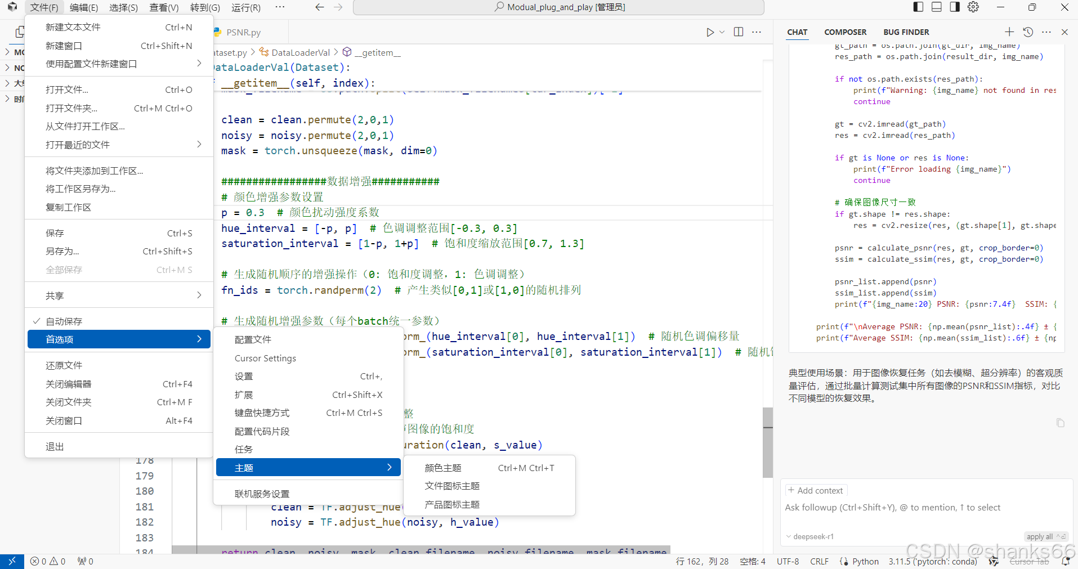Image resolution: width=1078 pixels, height=569 pixels.
Task: Close the chat panel
Action: tap(1064, 32)
